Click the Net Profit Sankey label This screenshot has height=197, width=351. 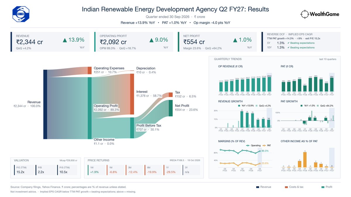tap(182, 106)
